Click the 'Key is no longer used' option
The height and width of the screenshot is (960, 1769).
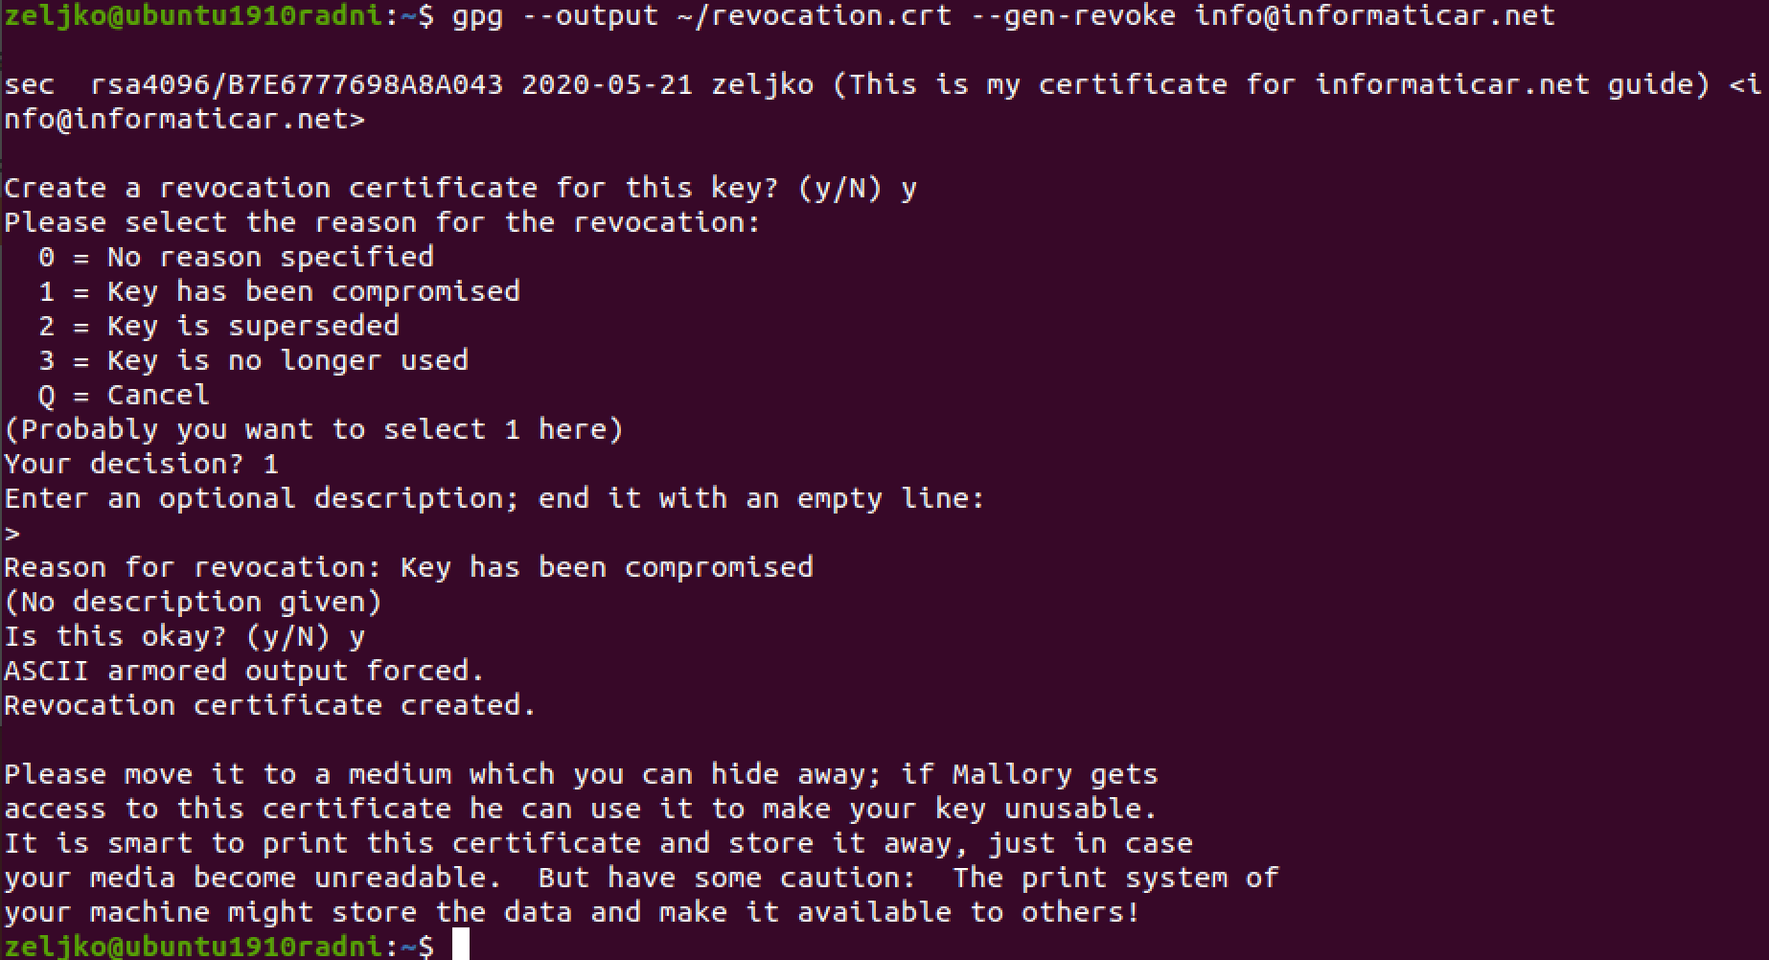click(253, 360)
